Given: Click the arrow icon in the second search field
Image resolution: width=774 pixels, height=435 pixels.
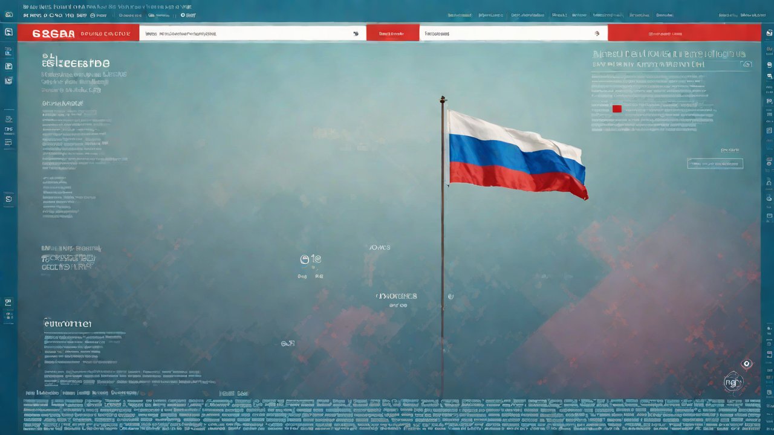Looking at the screenshot, I should coord(597,34).
